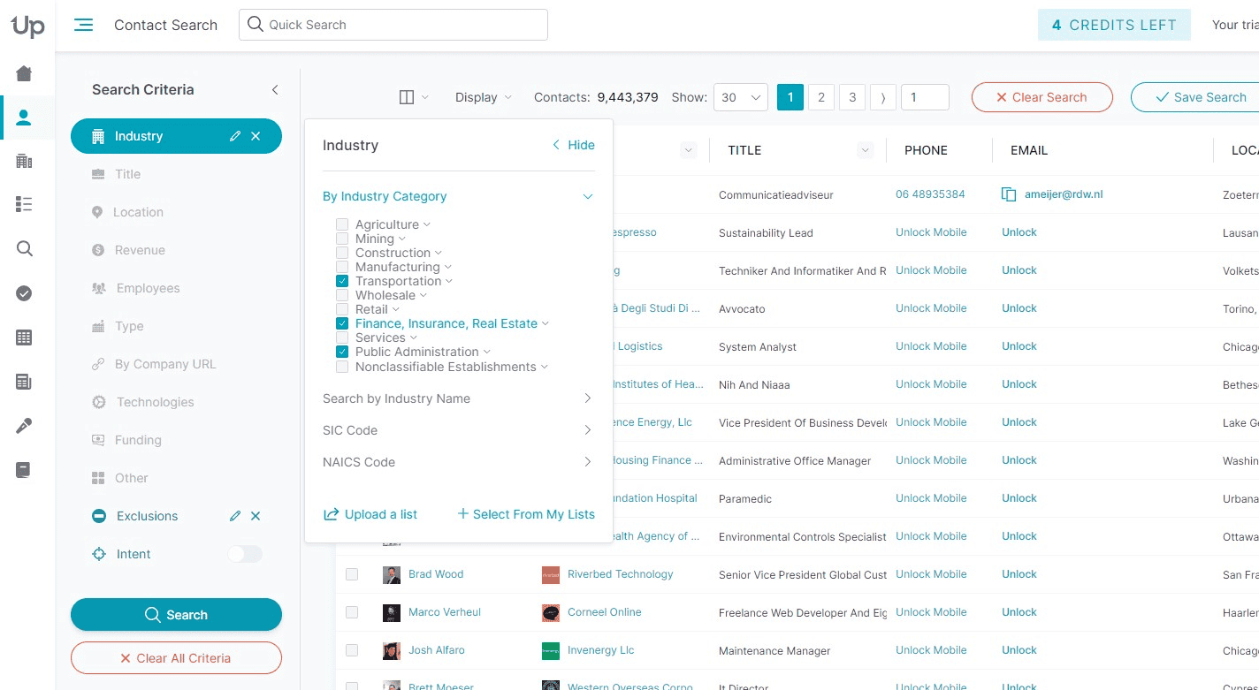Expand Manufacturing subcategory arrow

coord(448,267)
